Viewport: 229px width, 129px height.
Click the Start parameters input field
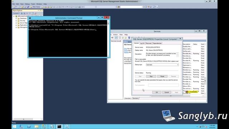click(164, 85)
